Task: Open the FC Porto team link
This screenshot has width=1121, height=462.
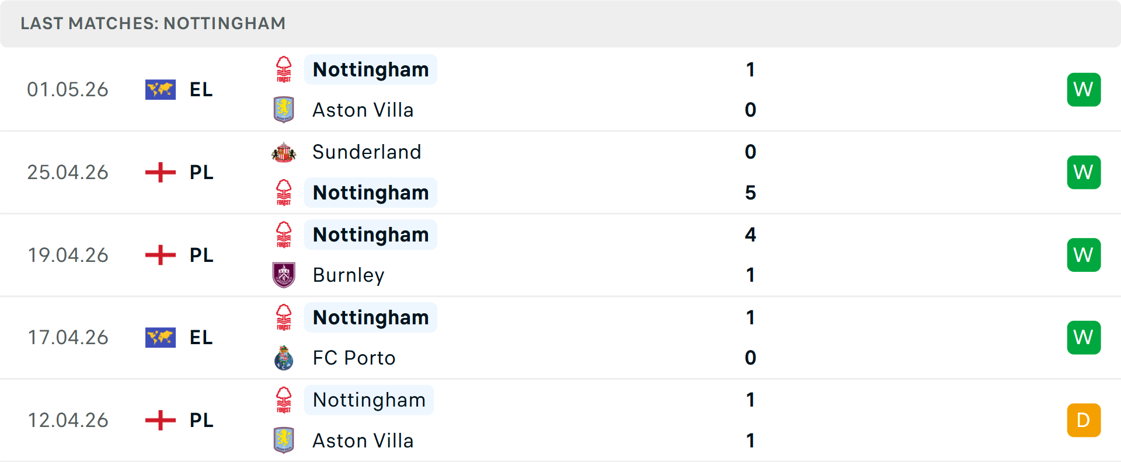Action: (x=354, y=358)
